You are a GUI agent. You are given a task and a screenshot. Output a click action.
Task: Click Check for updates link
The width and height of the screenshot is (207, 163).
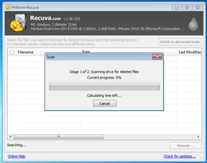coord(180,156)
